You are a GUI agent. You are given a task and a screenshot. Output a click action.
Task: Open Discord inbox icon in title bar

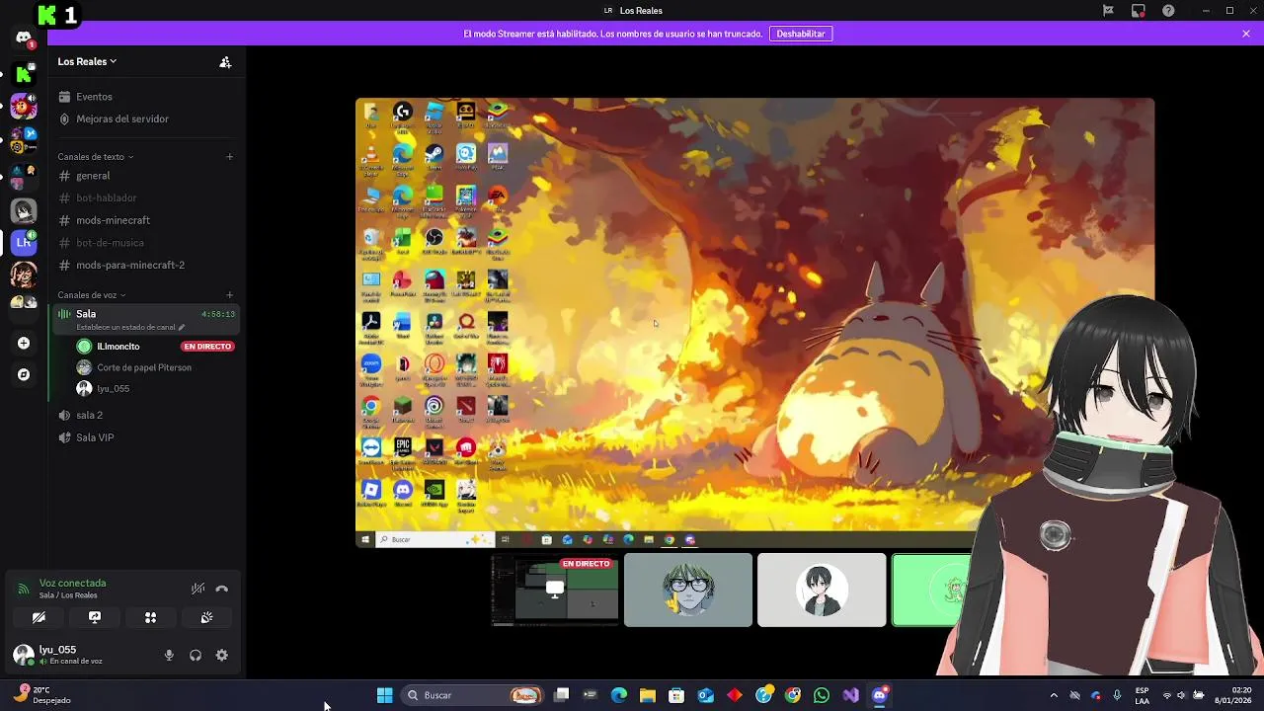[1139, 11]
